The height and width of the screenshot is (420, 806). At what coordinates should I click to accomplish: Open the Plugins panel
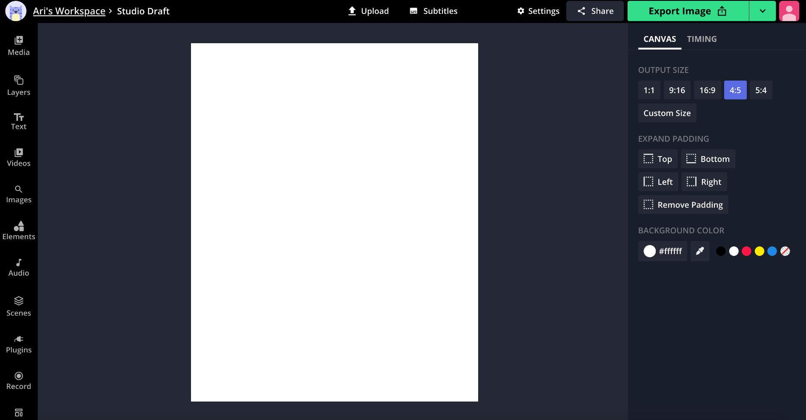18,344
